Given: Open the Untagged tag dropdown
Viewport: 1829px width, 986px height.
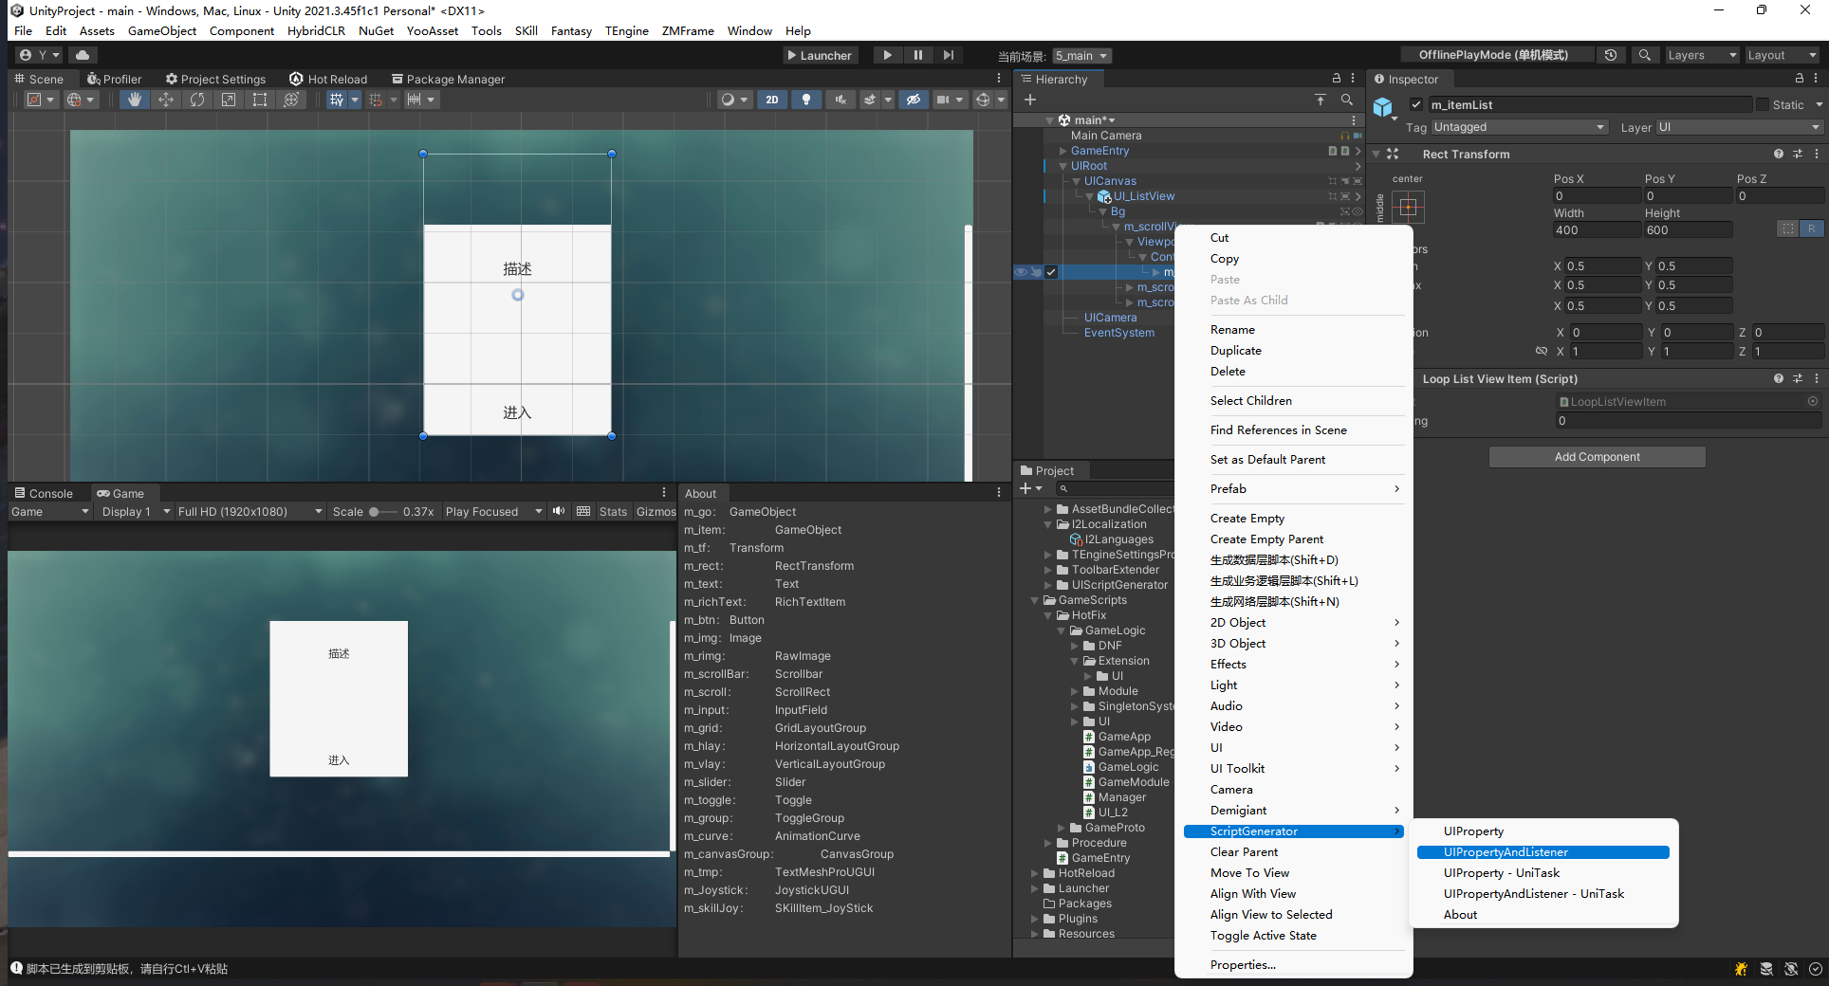Looking at the screenshot, I should pyautogui.click(x=1518, y=126).
